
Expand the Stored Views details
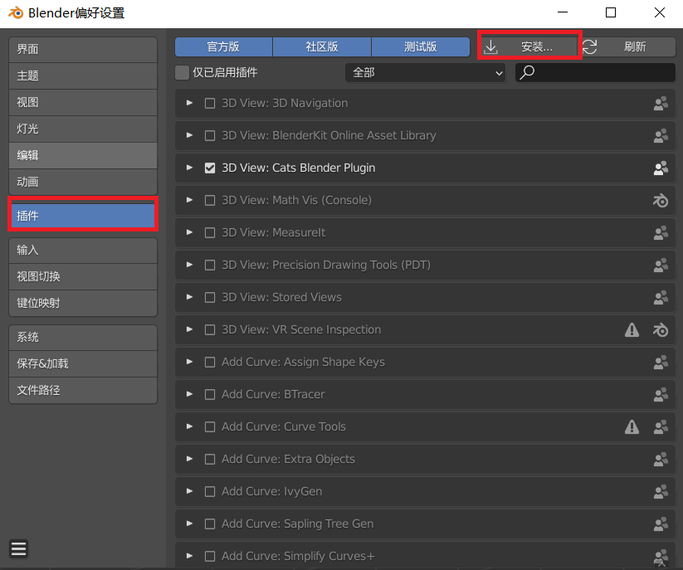[x=189, y=297]
